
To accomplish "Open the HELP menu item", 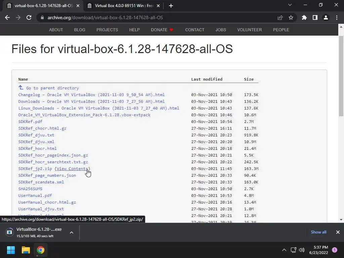I will point(134,30).
